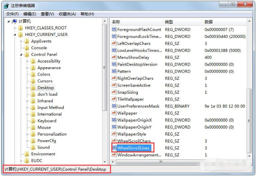Open the 收藏夹(A) menu
The width and height of the screenshot is (258, 178).
pos(67,14)
